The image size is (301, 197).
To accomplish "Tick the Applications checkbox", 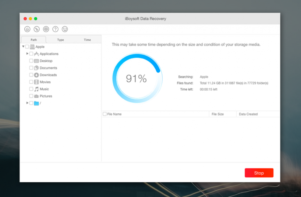I will (x=31, y=54).
